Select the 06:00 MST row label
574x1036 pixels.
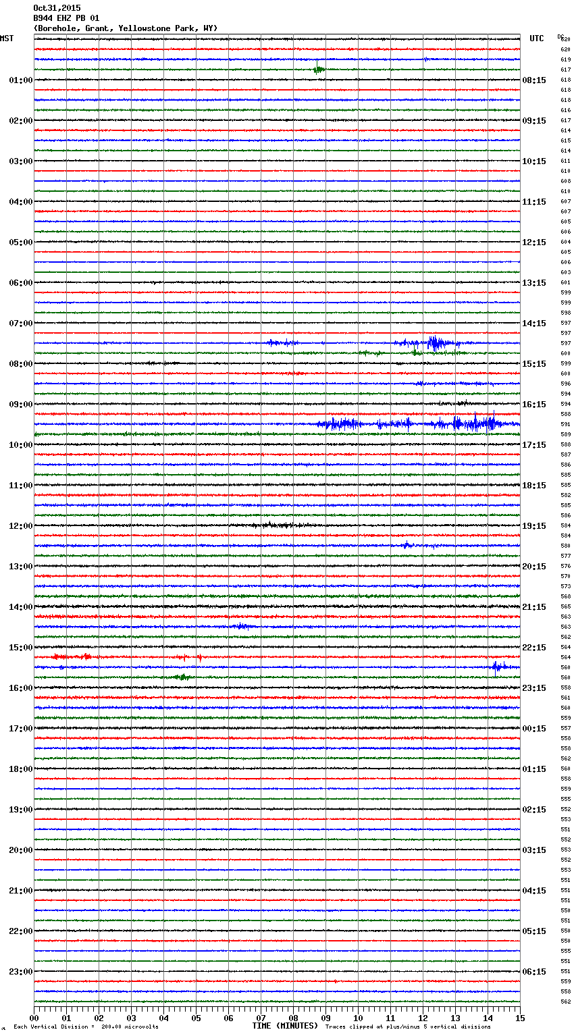pos(21,283)
